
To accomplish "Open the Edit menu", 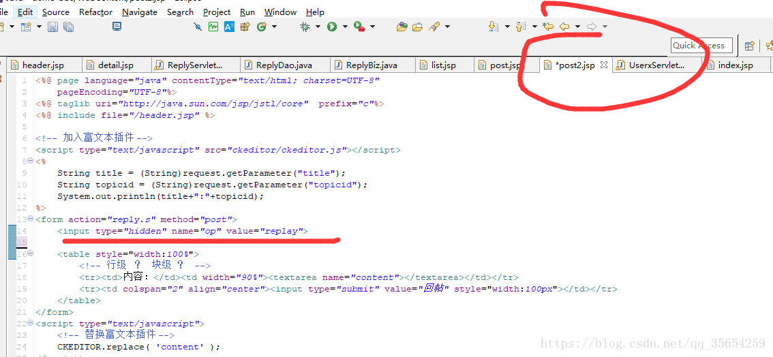I will click(x=25, y=12).
